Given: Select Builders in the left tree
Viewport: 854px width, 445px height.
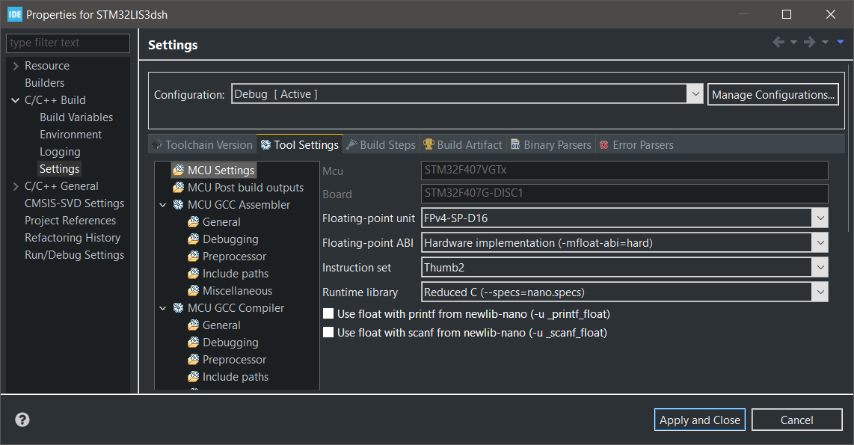Looking at the screenshot, I should coord(45,83).
